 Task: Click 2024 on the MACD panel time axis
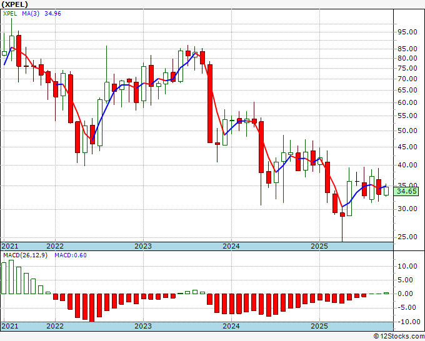[x=231, y=326]
